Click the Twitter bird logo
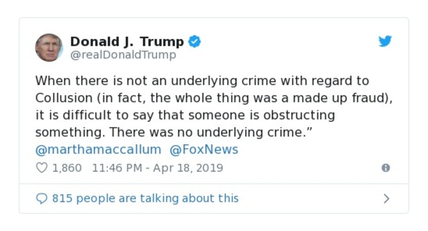Image resolution: width=428 pixels, height=231 pixels. [x=385, y=42]
